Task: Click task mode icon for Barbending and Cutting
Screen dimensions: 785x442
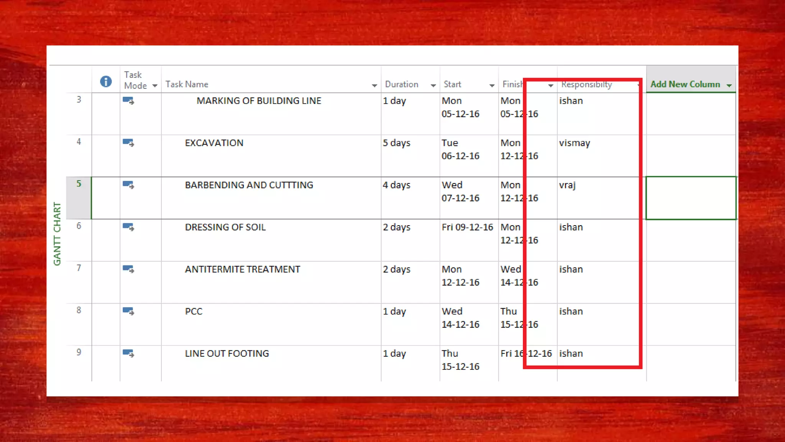Action: click(x=128, y=185)
